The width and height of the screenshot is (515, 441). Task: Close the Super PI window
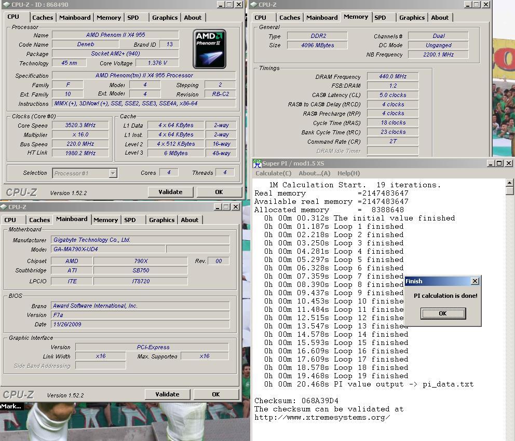coord(508,163)
